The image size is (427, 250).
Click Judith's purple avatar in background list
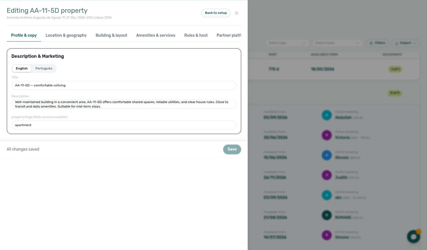pos(327,175)
